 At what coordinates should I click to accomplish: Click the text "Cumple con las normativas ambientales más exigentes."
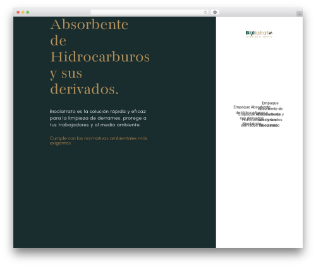[99, 141]
